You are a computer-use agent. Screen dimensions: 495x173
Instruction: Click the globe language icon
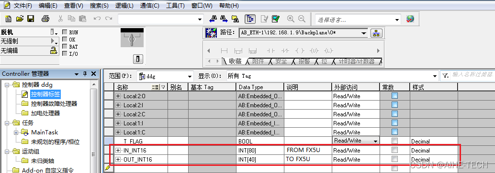pos(410,19)
